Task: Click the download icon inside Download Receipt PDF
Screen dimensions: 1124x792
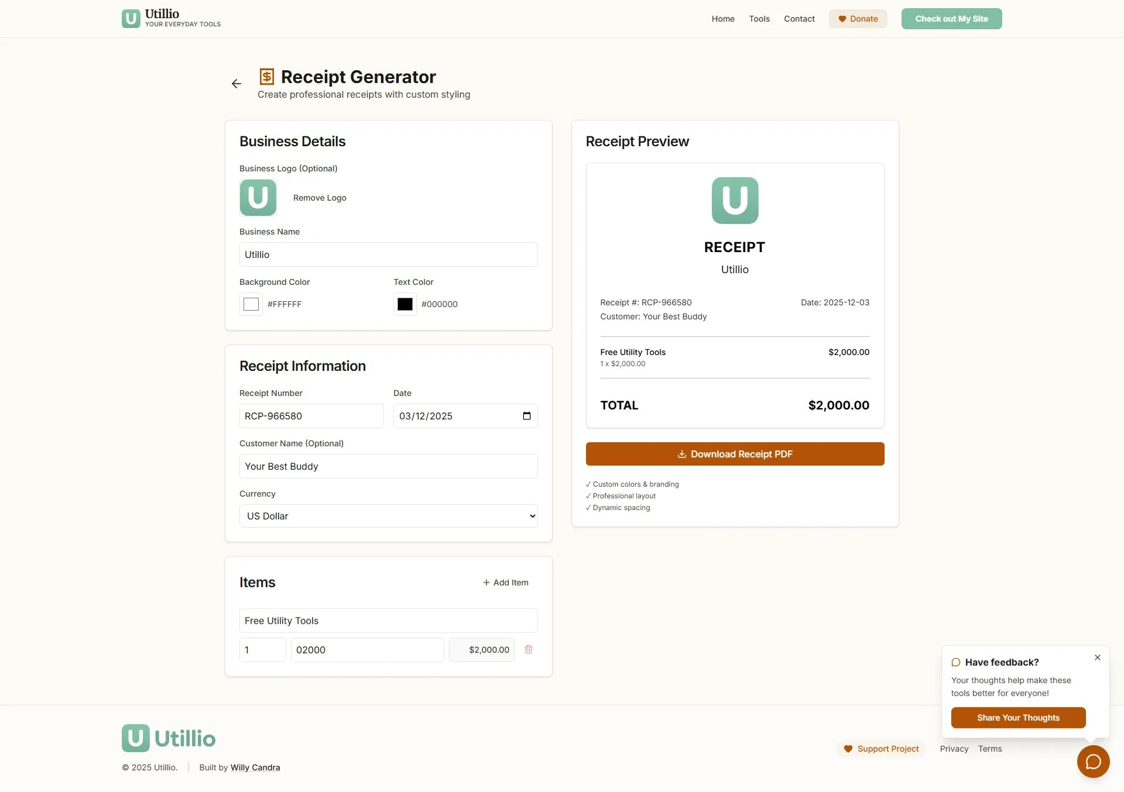Action: click(681, 454)
